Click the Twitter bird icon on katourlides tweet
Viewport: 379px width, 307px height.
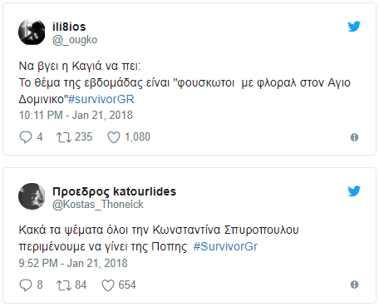pos(354,191)
